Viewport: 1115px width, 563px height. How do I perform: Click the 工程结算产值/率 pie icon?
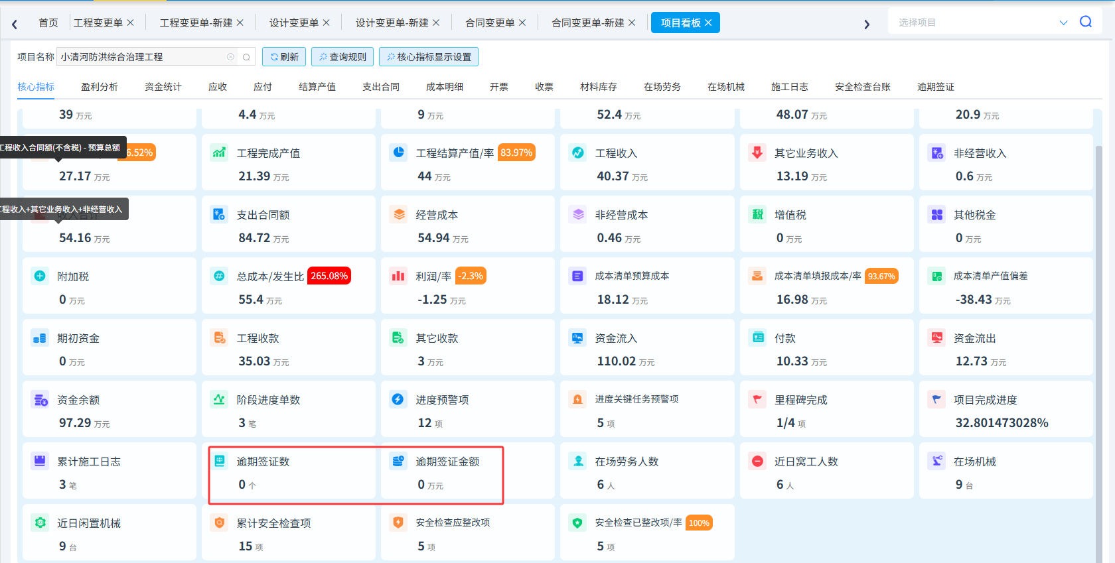pos(398,153)
